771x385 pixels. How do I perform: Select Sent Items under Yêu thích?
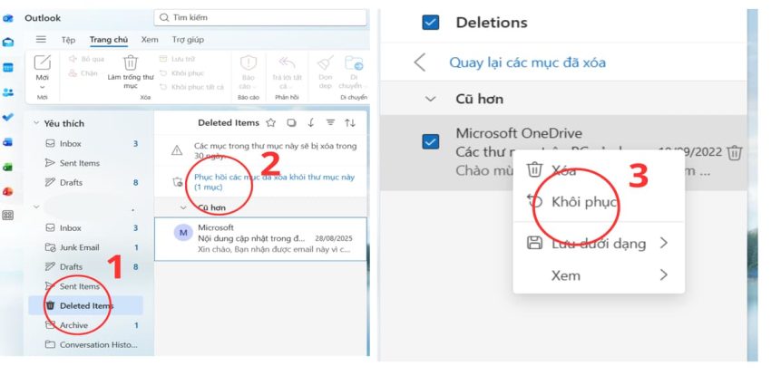[x=85, y=163]
